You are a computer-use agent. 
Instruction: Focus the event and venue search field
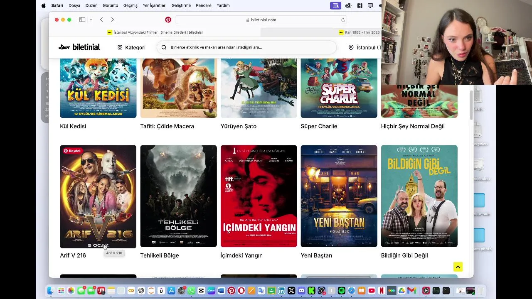point(246,47)
